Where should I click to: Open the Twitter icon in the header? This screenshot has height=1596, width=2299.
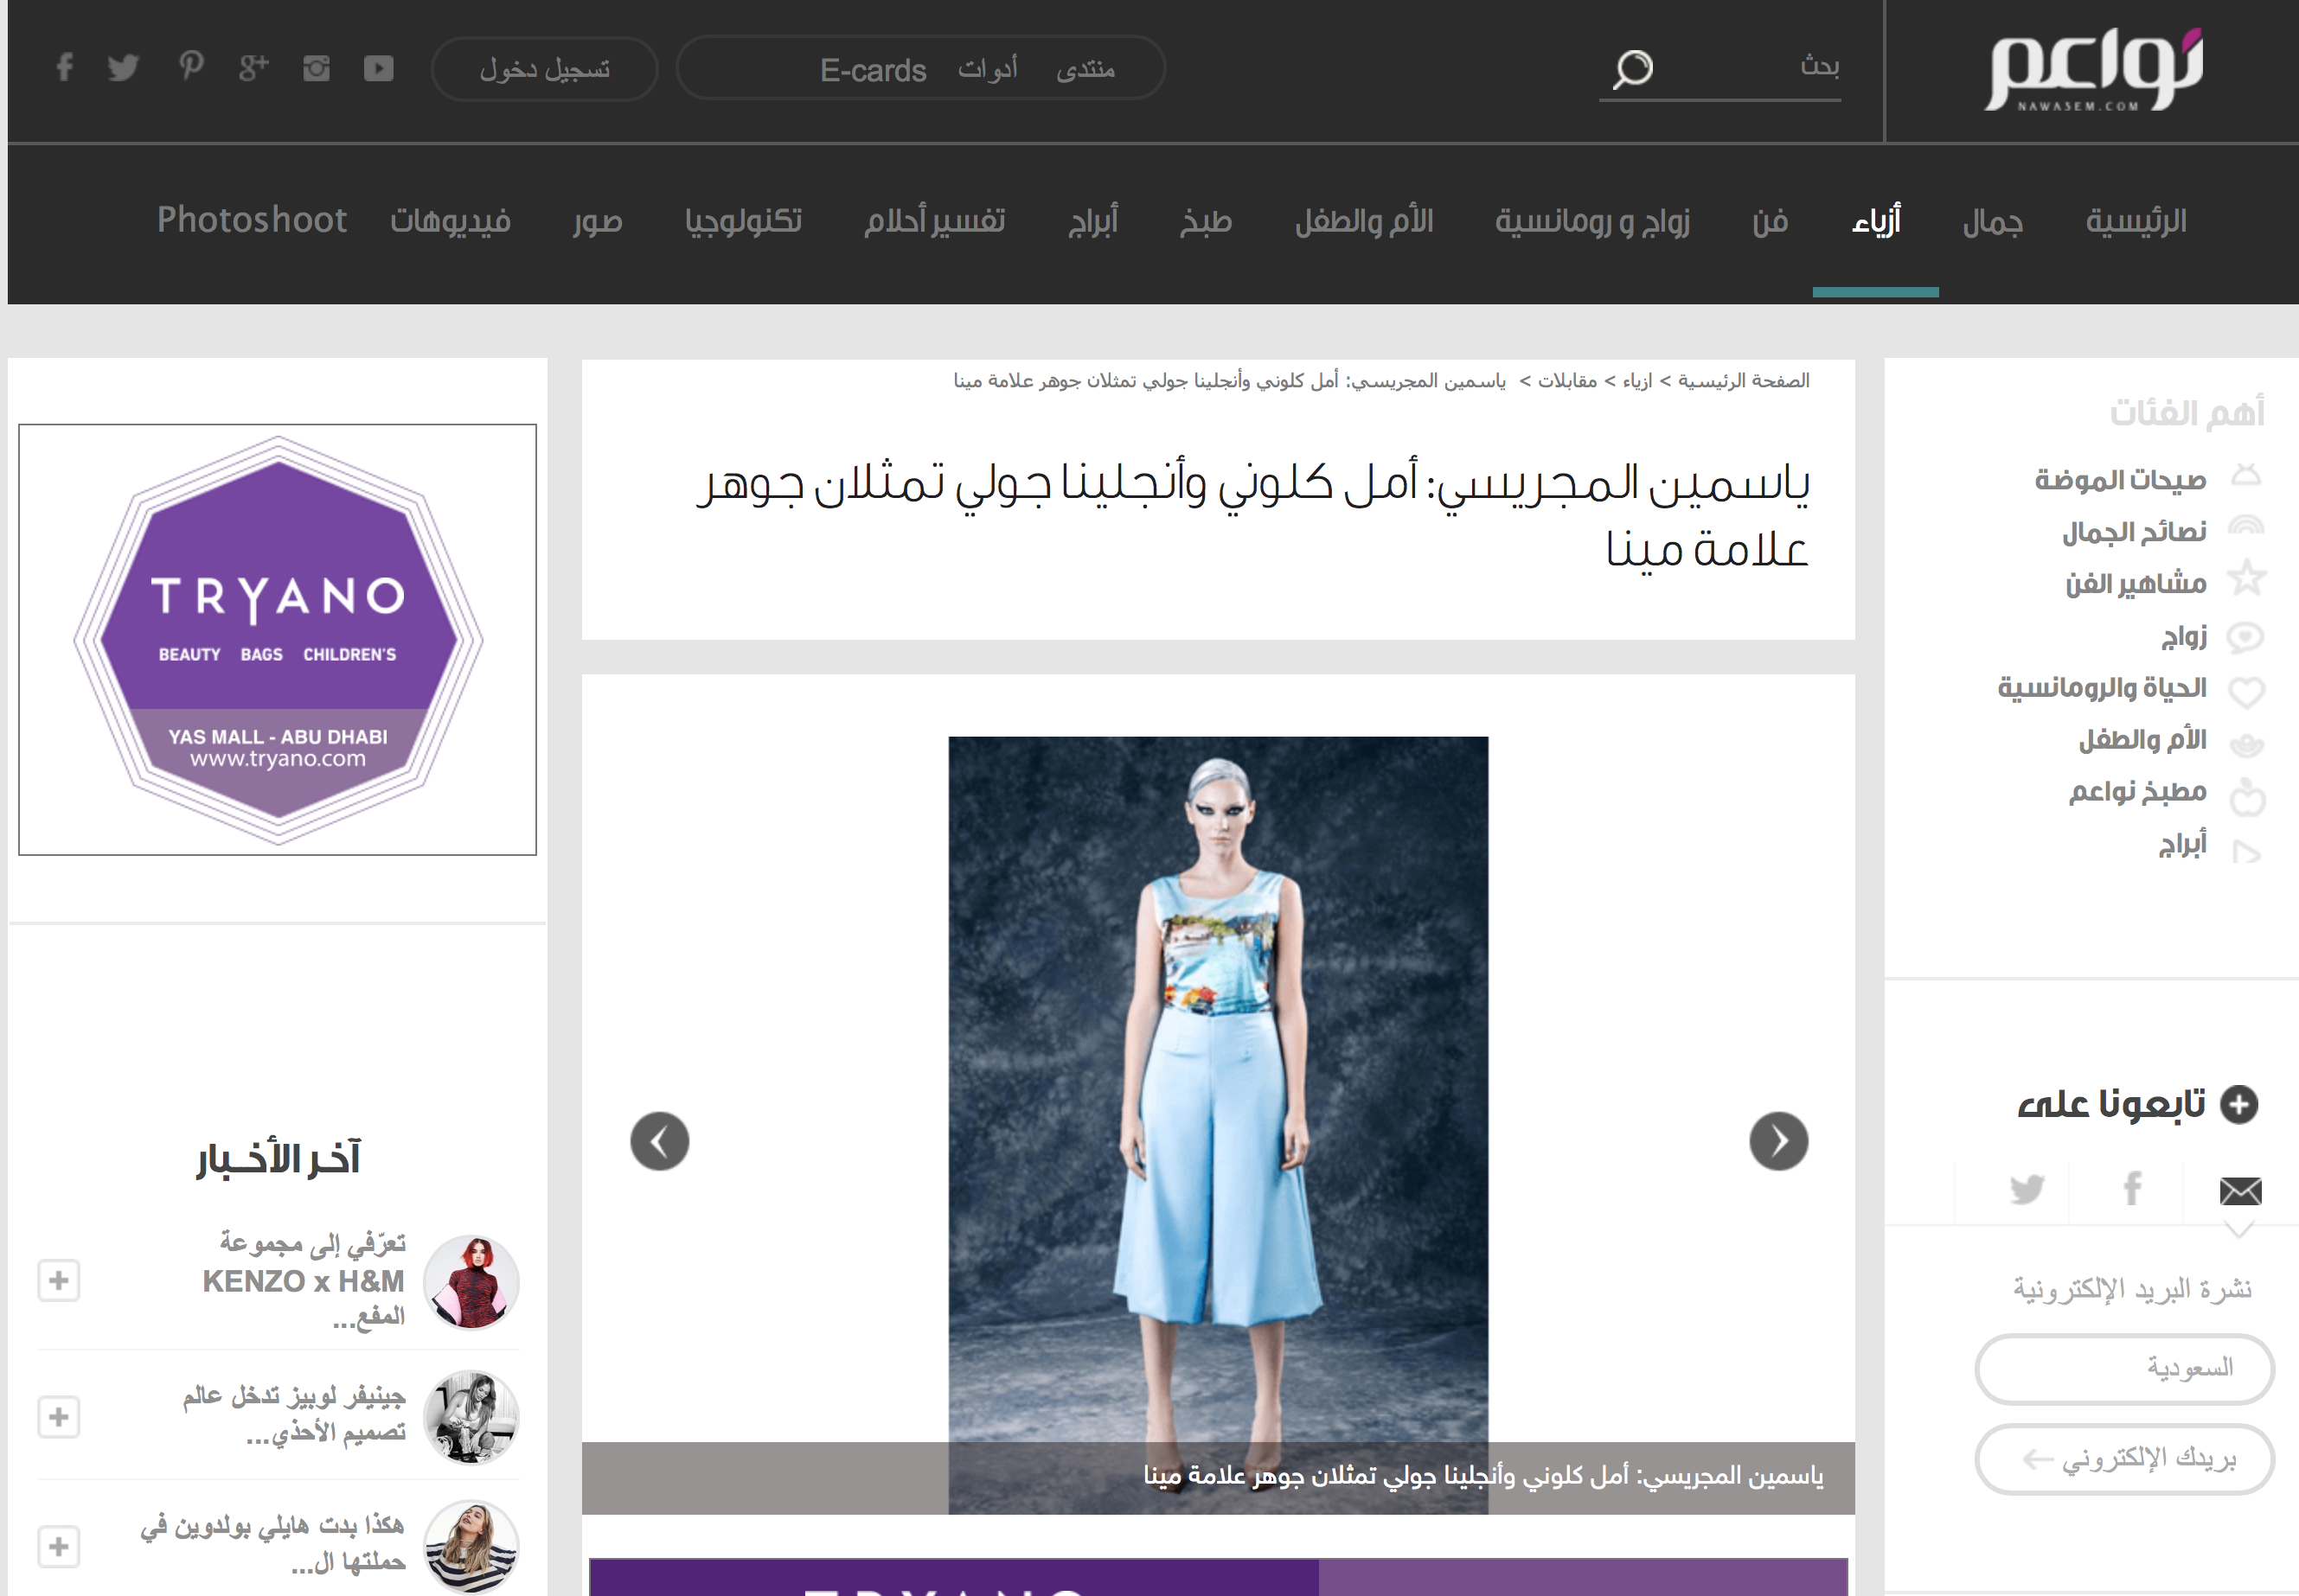point(123,68)
